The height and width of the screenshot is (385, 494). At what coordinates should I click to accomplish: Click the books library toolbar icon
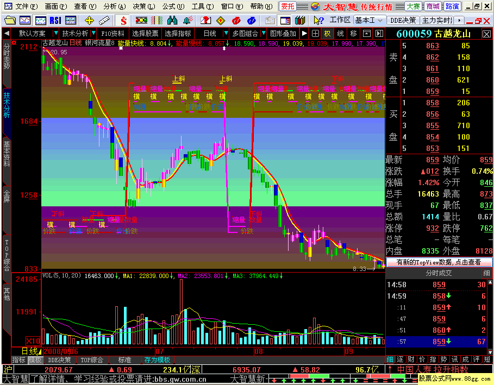300,21
